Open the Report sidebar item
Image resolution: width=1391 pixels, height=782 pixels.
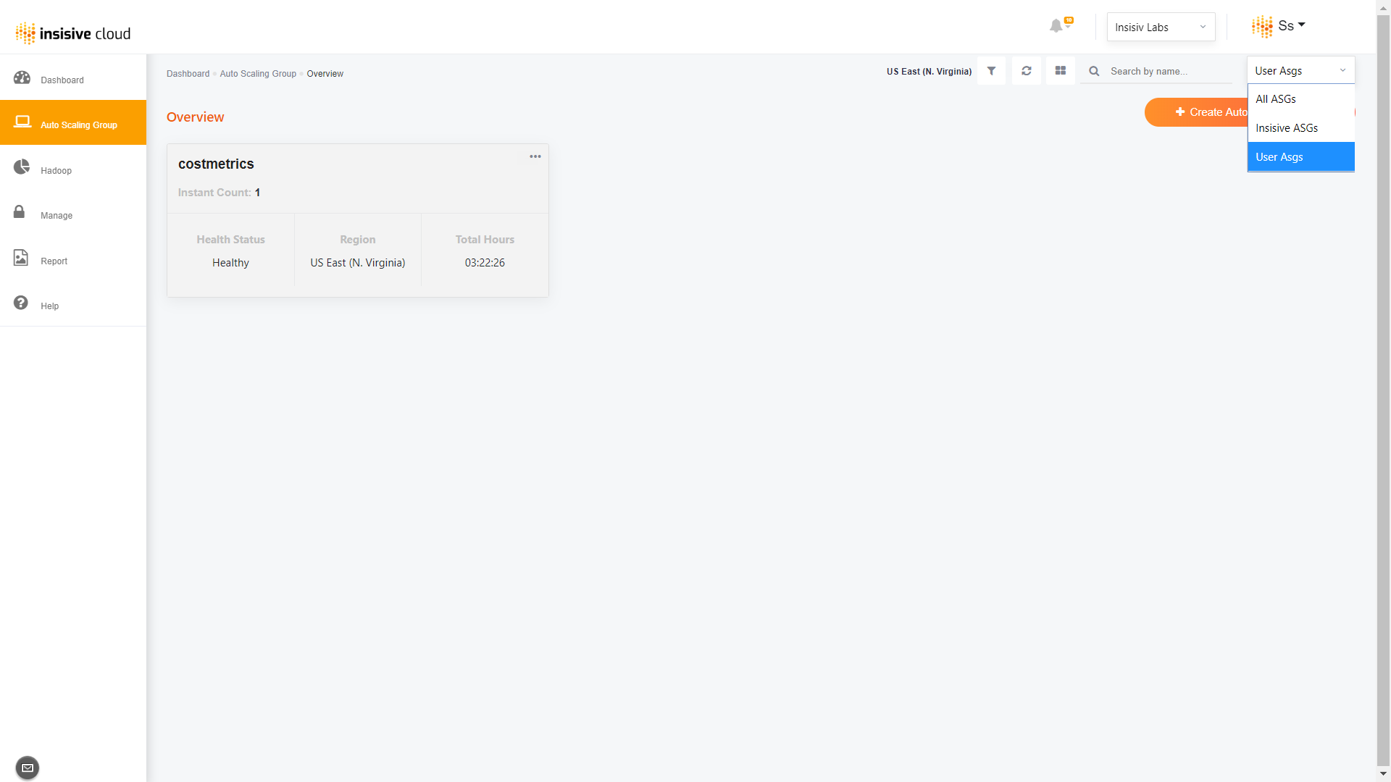click(x=54, y=261)
